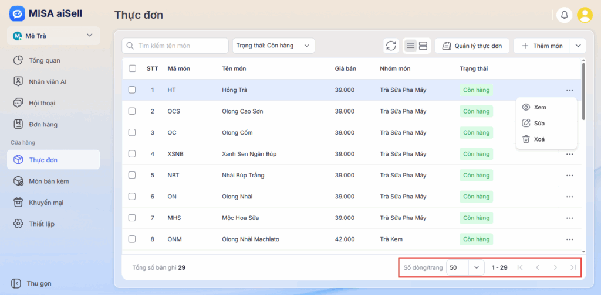This screenshot has height=295, width=601.
Task: Switch to compact list view icon
Action: (x=410, y=46)
